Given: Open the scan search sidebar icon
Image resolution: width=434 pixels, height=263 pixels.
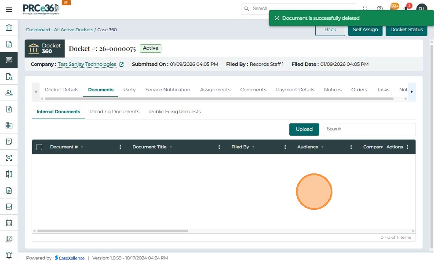Looking at the screenshot, I should pos(9,158).
